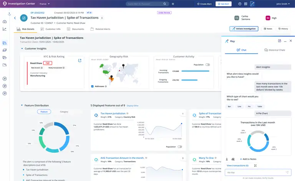Image resolution: width=295 pixels, height=181 pixels.
Task: Toggle Population switch under Tax Haven chart
Action: click(180, 147)
